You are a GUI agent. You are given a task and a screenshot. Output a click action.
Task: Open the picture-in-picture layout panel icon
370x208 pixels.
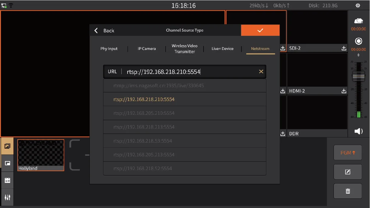coord(7,163)
